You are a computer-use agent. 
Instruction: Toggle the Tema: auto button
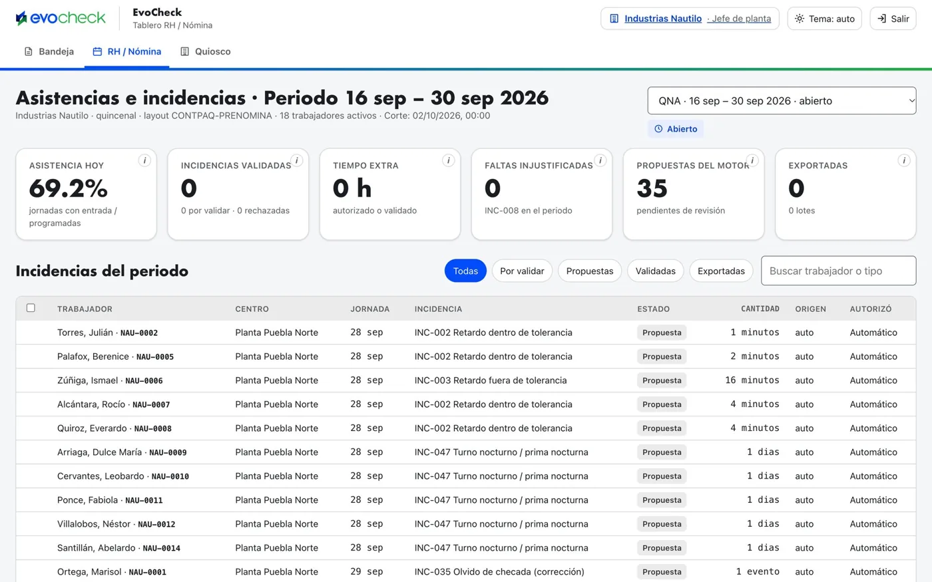coord(824,19)
